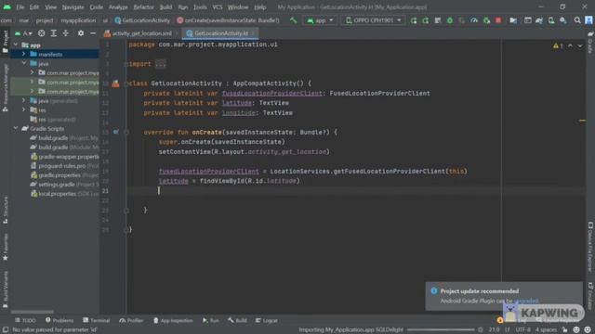
Task: Click the Profile app gauge icon
Action: click(474, 20)
